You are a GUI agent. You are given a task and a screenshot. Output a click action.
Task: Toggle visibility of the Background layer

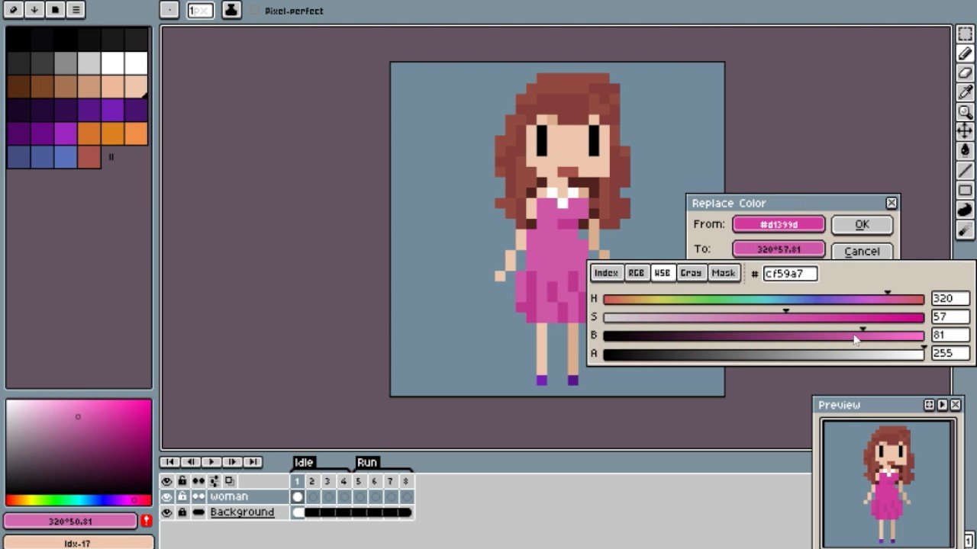[166, 512]
